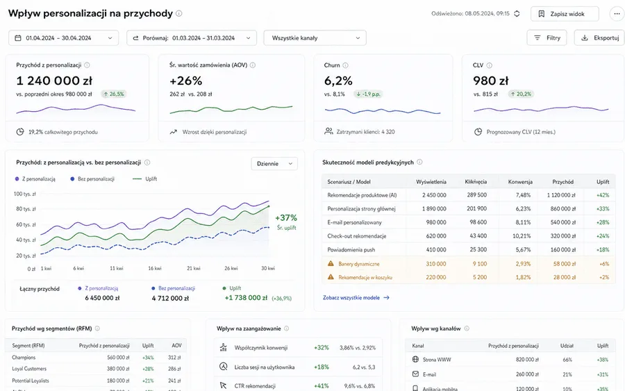
Task: Click info icon by Wpływ na zaangażowanie
Action: click(286, 328)
